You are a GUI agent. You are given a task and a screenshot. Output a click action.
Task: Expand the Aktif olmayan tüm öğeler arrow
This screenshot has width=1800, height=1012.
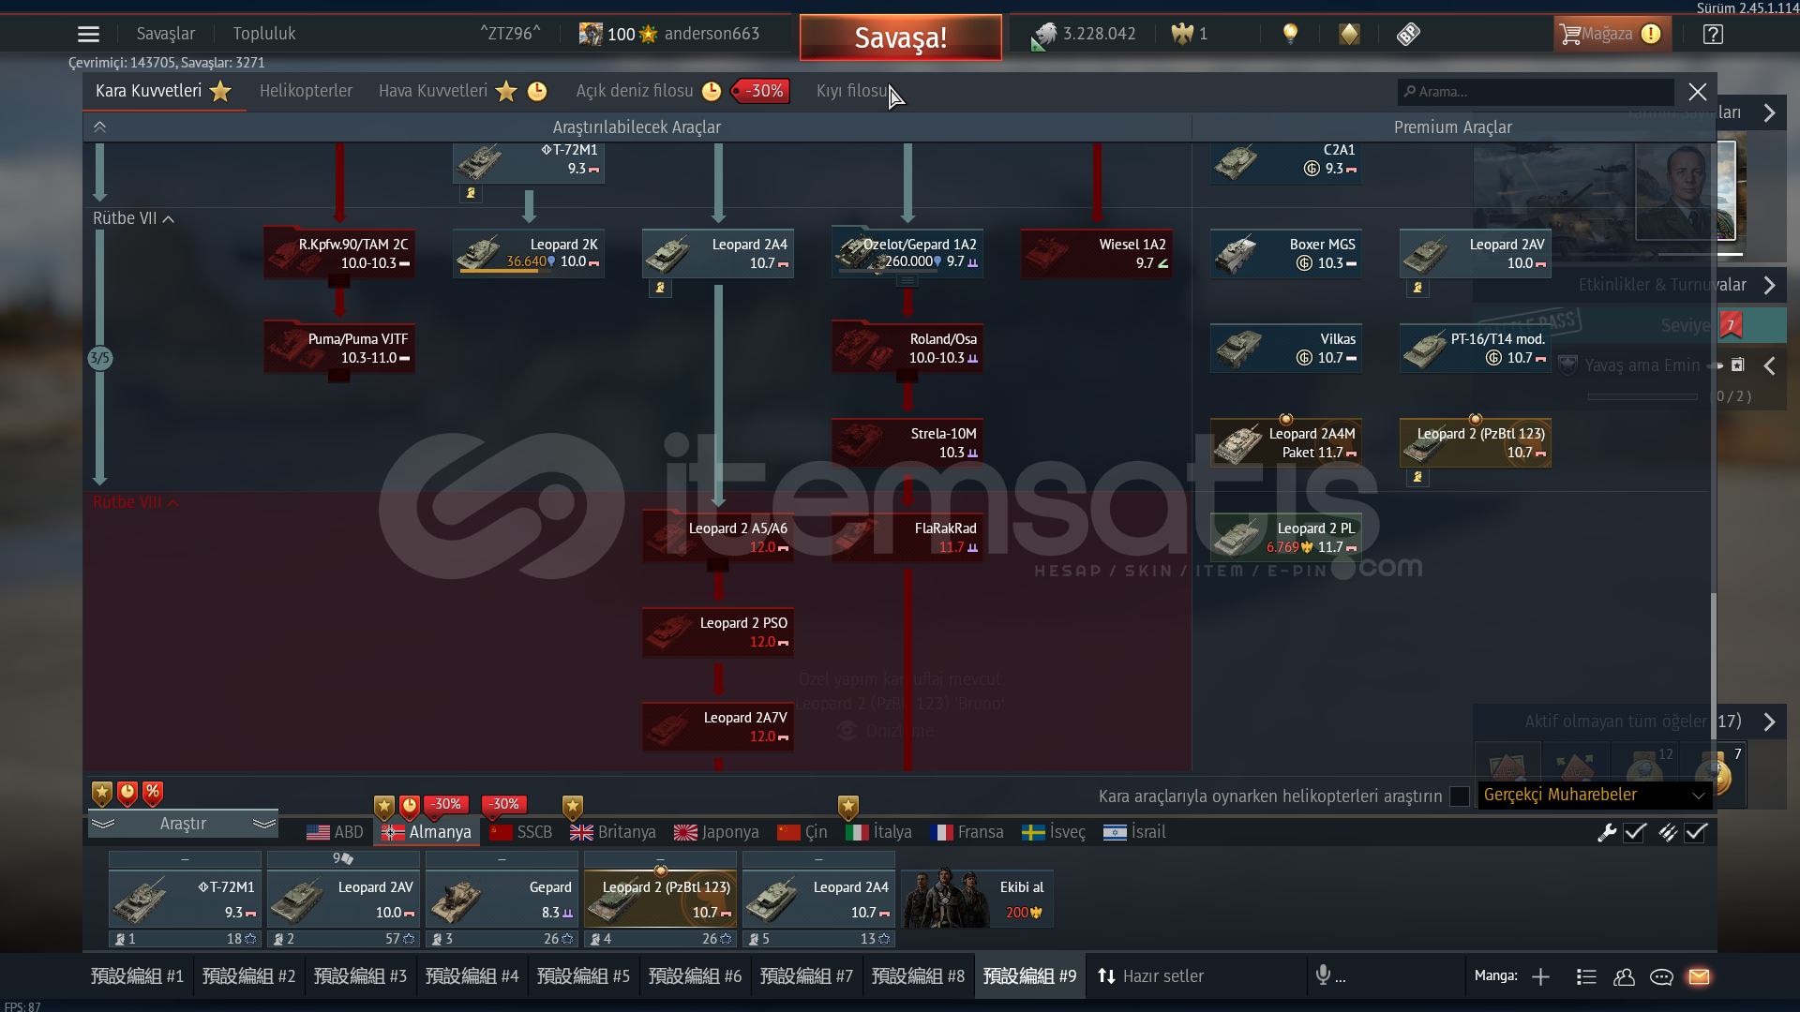[1769, 722]
